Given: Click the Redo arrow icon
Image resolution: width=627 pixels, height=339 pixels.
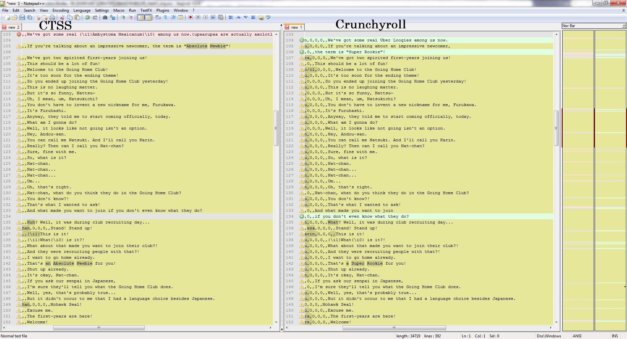Looking at the screenshot, I should 95,17.
